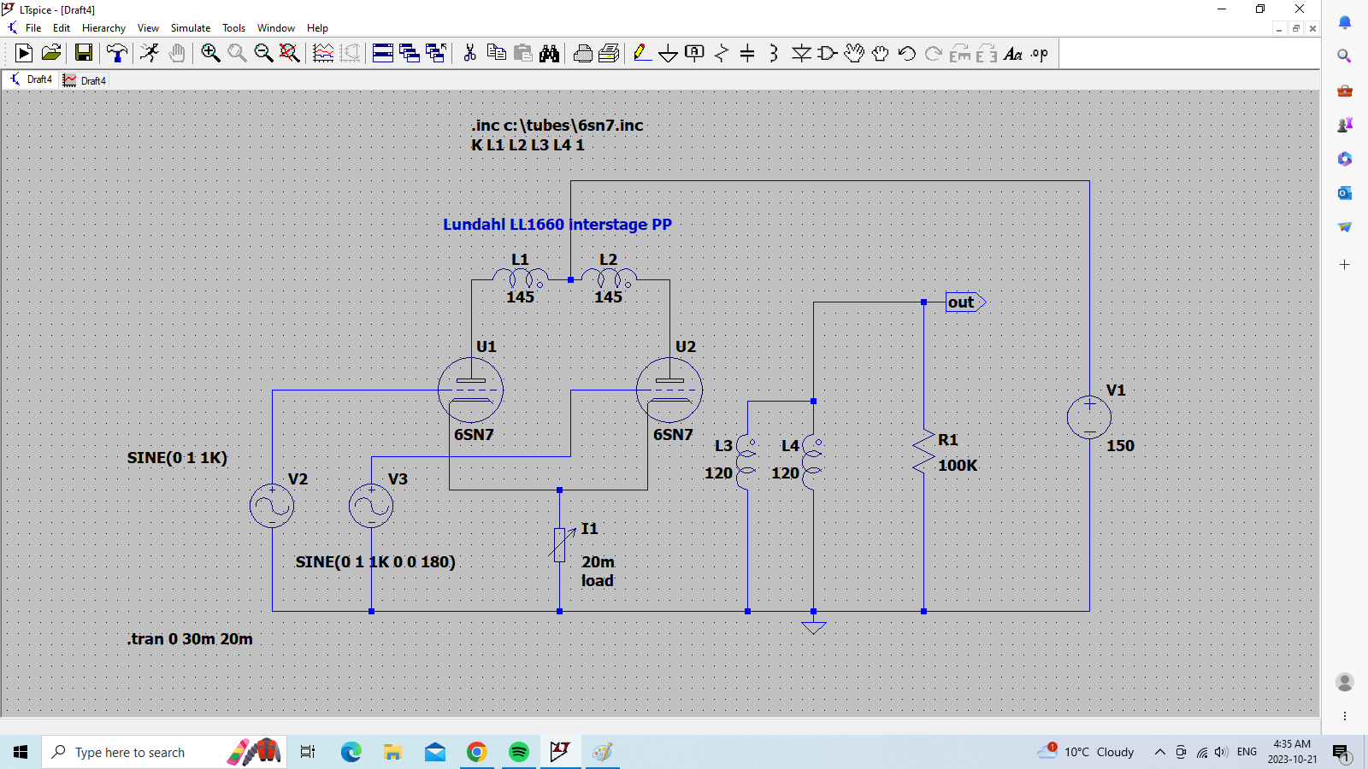The image size is (1368, 769).
Task: Select the Cut scissors tool
Action: click(x=469, y=53)
